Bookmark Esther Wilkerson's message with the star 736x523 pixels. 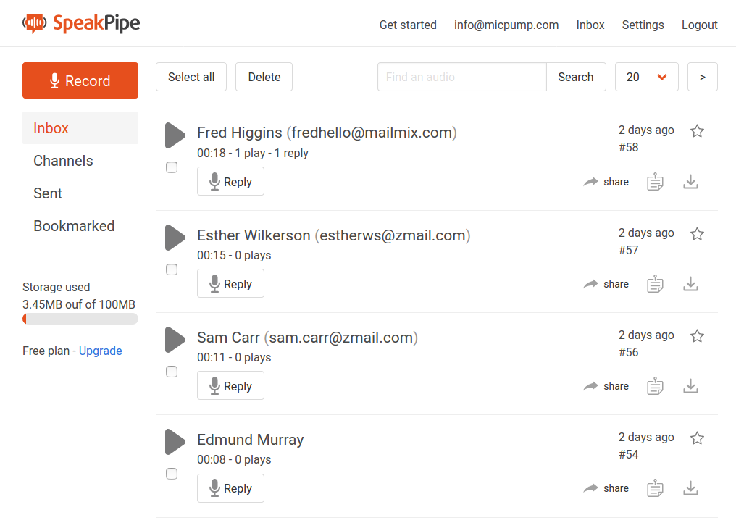coord(697,233)
